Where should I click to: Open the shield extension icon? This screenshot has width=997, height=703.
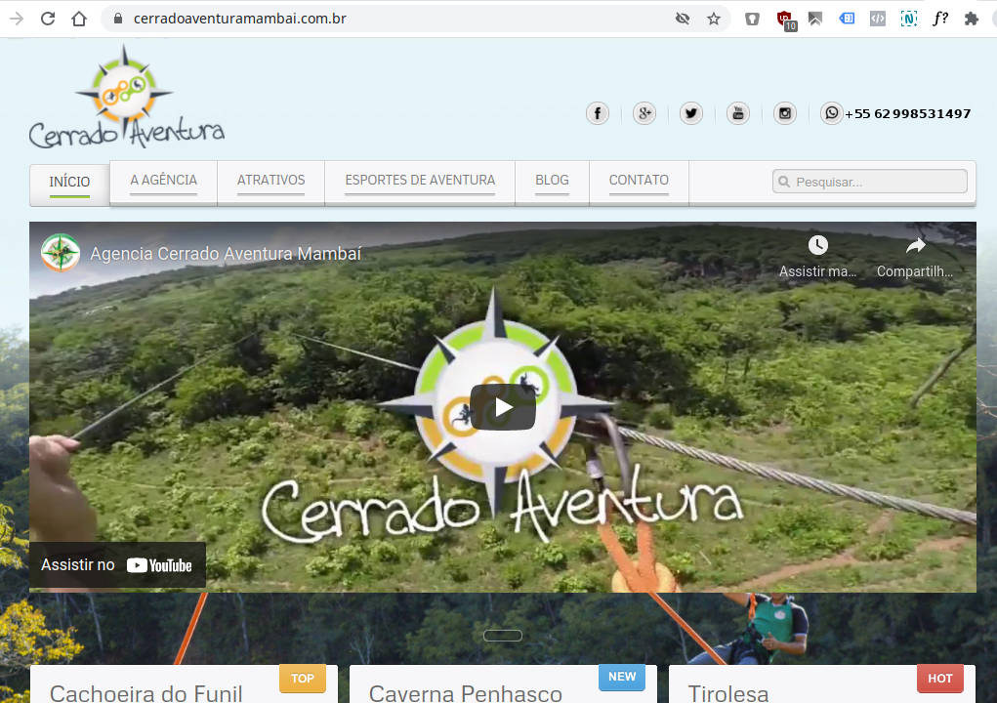(x=752, y=19)
